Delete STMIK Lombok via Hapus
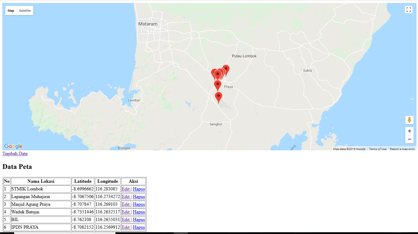418x234 pixels. (139, 189)
